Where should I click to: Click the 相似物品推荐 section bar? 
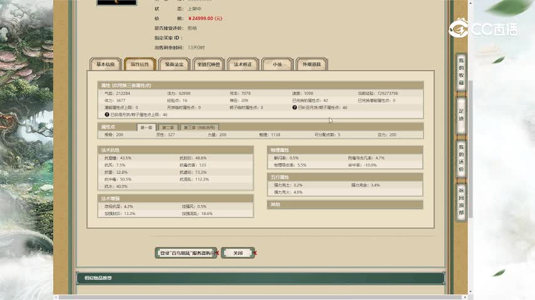261,278
